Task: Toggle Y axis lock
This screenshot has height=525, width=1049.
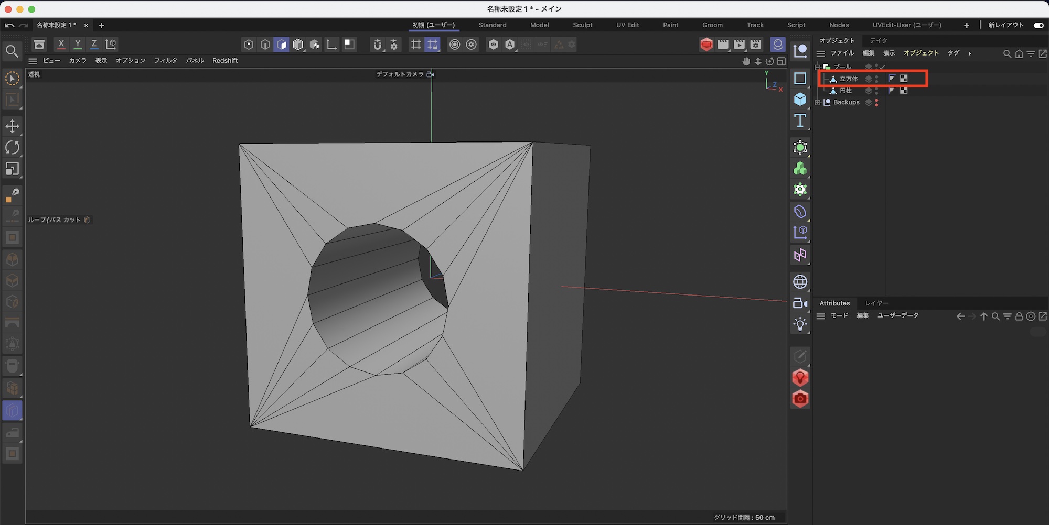Action: coord(78,45)
